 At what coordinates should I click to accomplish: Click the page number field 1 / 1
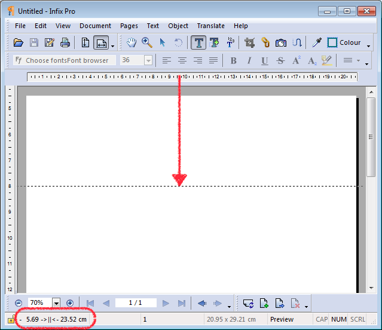tap(136, 303)
